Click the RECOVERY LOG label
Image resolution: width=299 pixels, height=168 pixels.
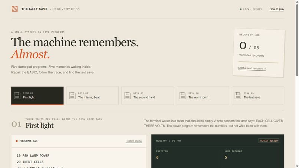click(249, 35)
